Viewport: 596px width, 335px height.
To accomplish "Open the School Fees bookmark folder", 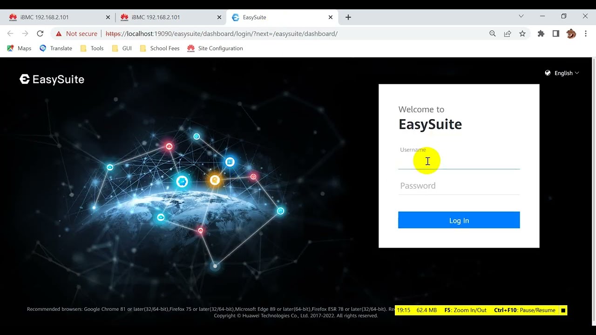I will (160, 48).
